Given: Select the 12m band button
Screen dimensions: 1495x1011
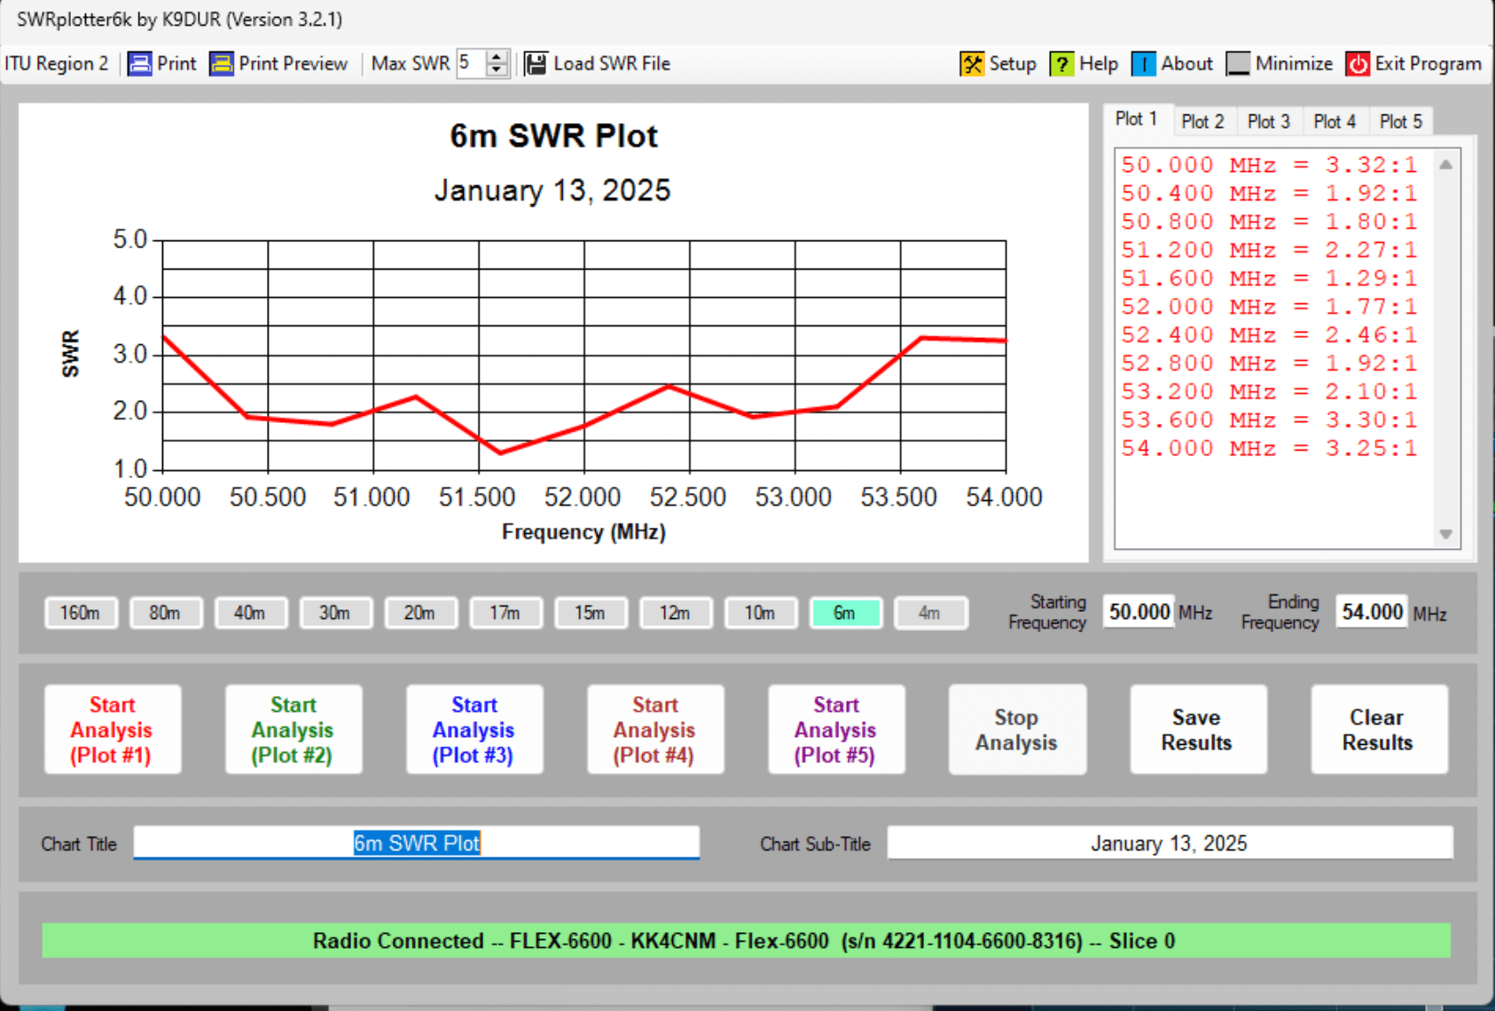Looking at the screenshot, I should click(676, 613).
